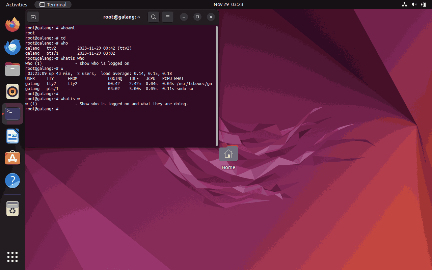Click the 'LOGIN@' column header
The width and height of the screenshot is (432, 270).
coord(115,79)
